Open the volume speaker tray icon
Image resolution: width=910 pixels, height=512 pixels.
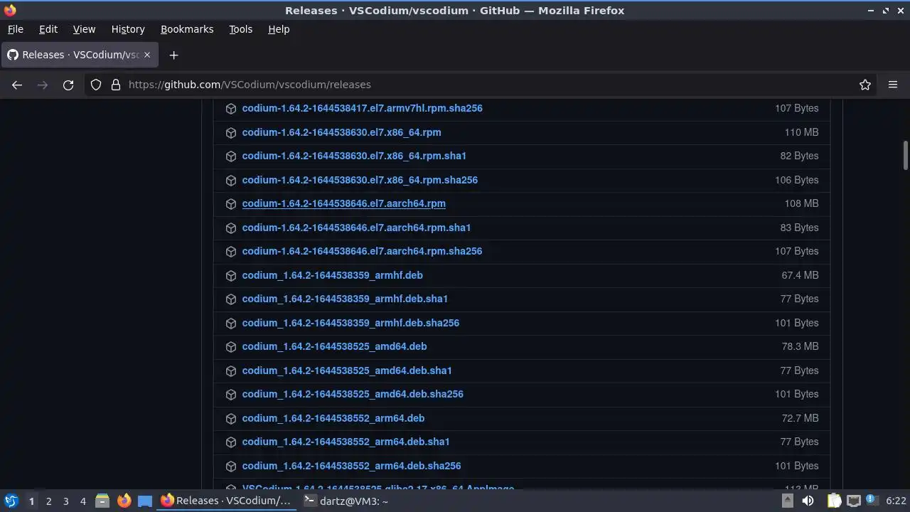click(808, 501)
